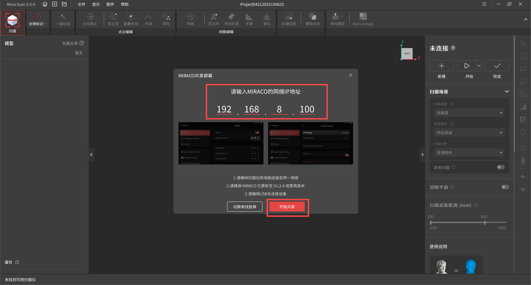This screenshot has width=531, height=285.
Task: Click right handle of scan distance slider
Action: coord(485,222)
